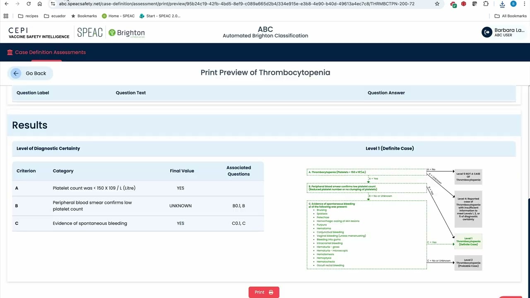Click the logout icon beside Barbara La...
This screenshot has height=298, width=530.
click(x=487, y=32)
